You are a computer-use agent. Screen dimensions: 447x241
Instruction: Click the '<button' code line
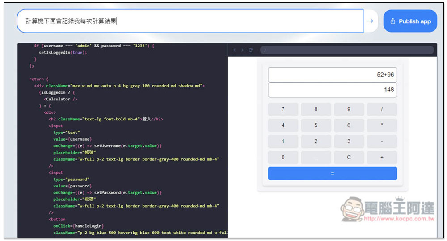tap(57, 220)
